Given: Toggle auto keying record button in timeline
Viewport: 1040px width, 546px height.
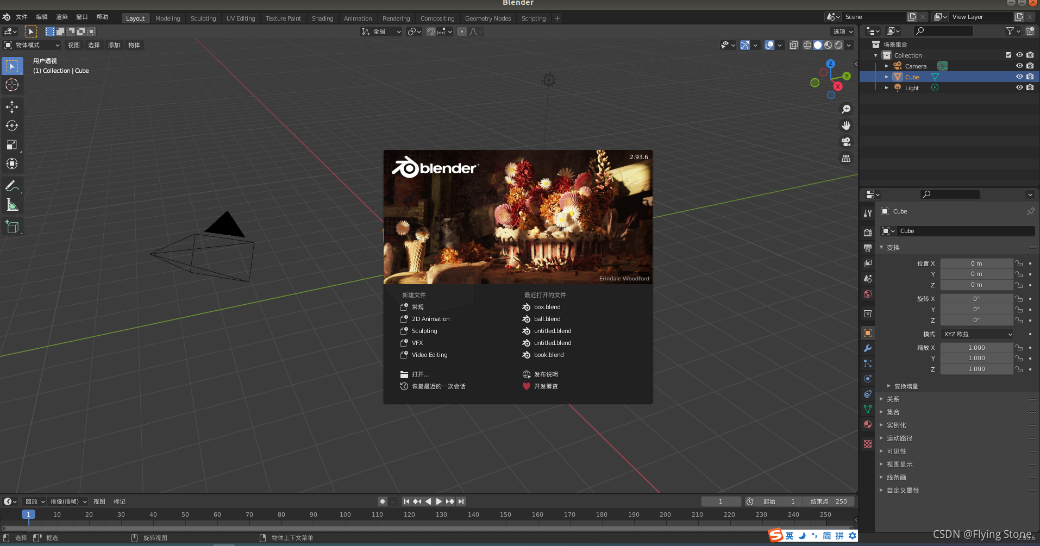Looking at the screenshot, I should (383, 501).
